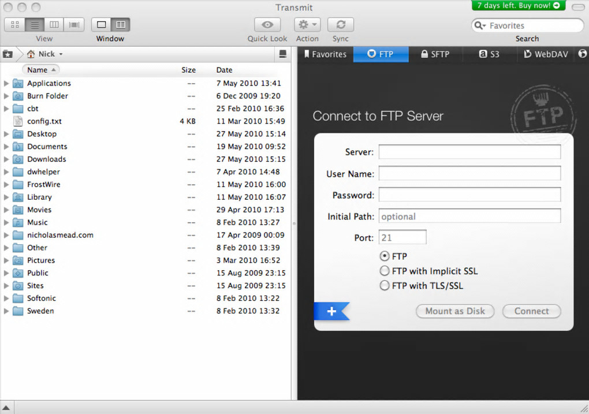This screenshot has width=589, height=414.
Task: Select column view mode
Action: 54,25
